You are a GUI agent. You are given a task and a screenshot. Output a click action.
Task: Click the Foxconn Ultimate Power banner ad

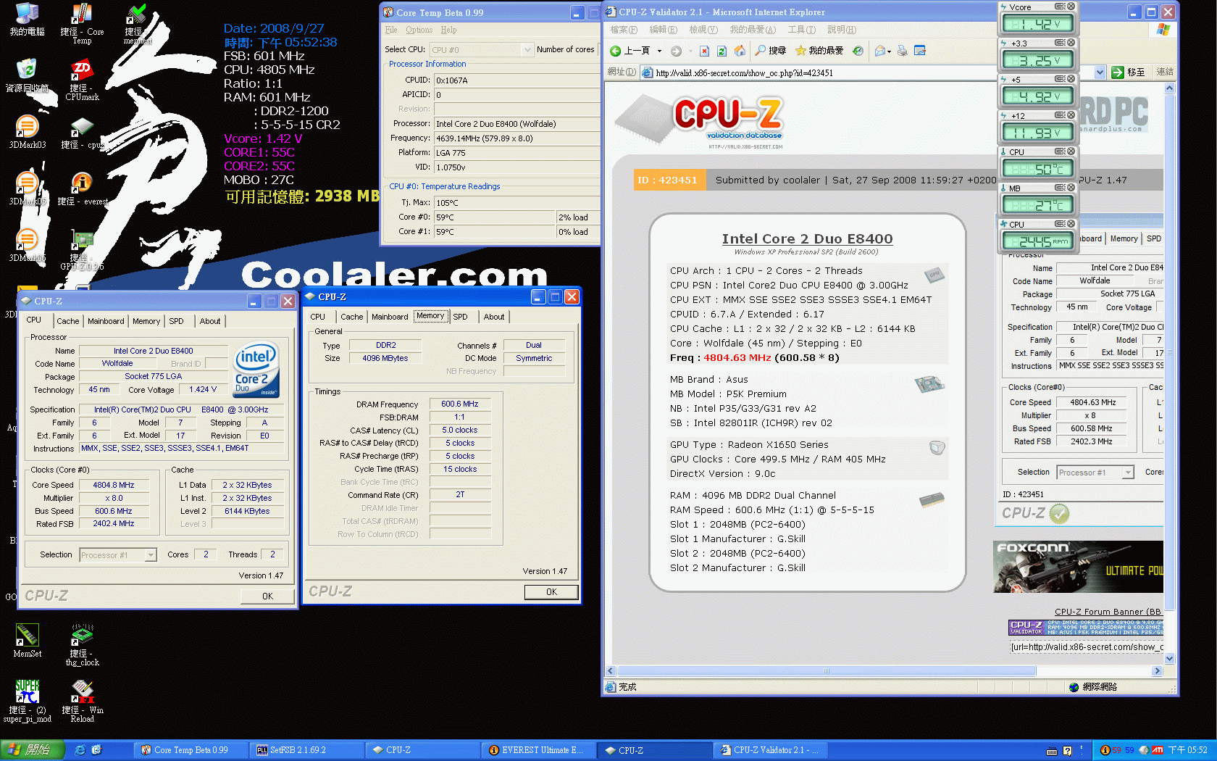(x=1078, y=567)
